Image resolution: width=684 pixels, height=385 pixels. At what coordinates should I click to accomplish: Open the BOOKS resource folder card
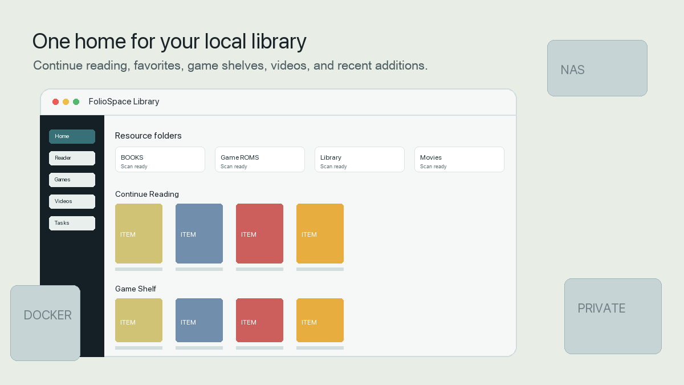(x=160, y=159)
